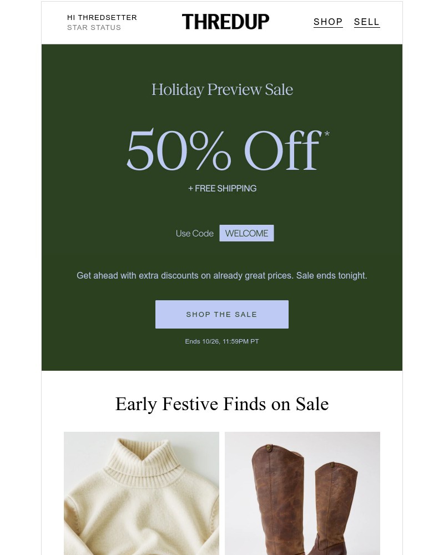Click the FREE SHIPPING text
This screenshot has height=555, width=444.
coord(222,188)
